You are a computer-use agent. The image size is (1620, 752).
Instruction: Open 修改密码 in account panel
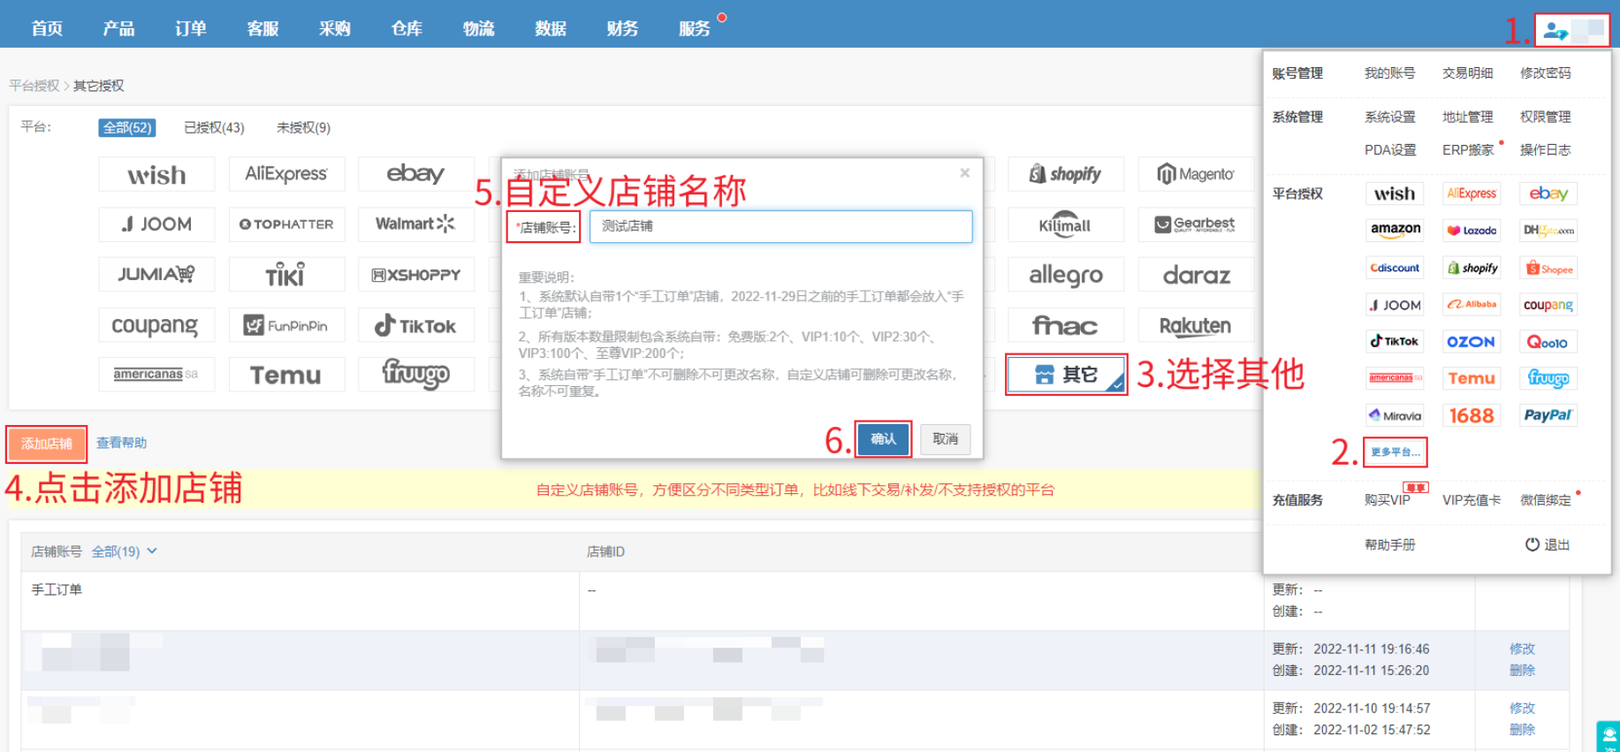click(1546, 73)
